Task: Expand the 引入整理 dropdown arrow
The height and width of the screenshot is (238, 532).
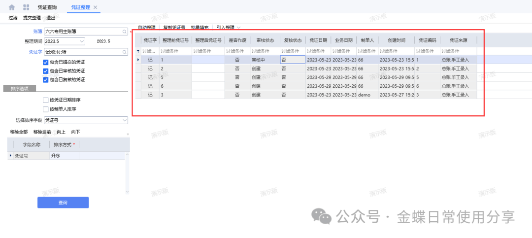Action: click(239, 28)
